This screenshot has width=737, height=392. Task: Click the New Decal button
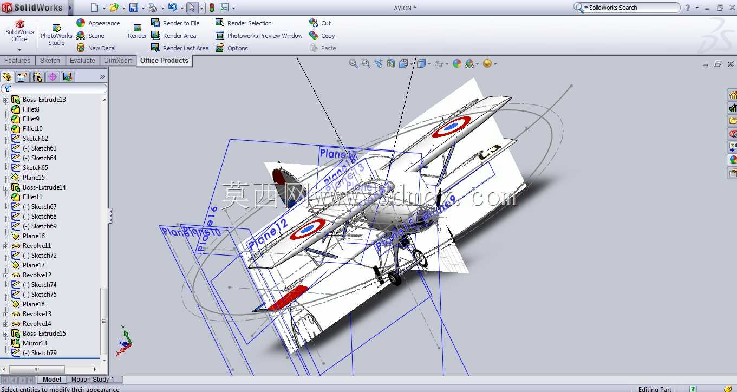[96, 48]
